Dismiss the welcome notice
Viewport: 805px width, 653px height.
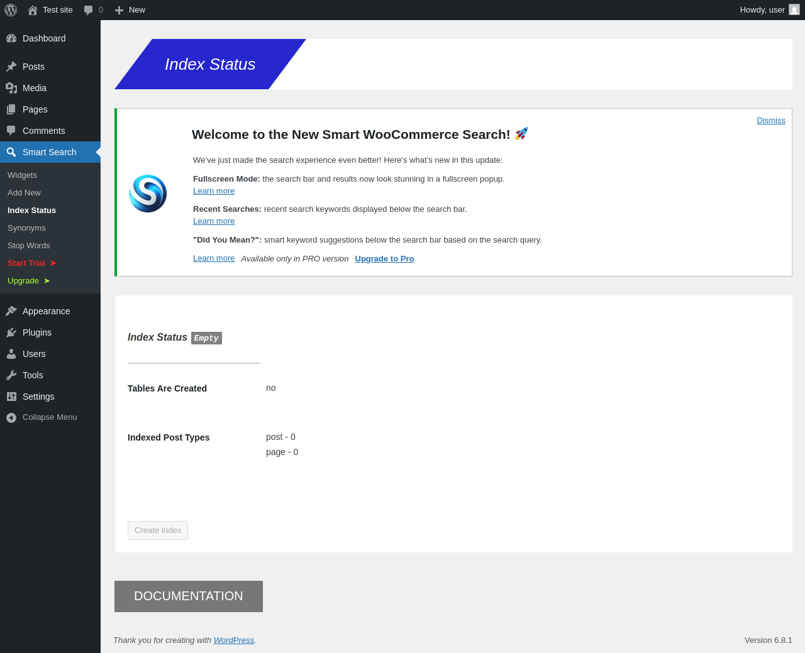click(771, 121)
